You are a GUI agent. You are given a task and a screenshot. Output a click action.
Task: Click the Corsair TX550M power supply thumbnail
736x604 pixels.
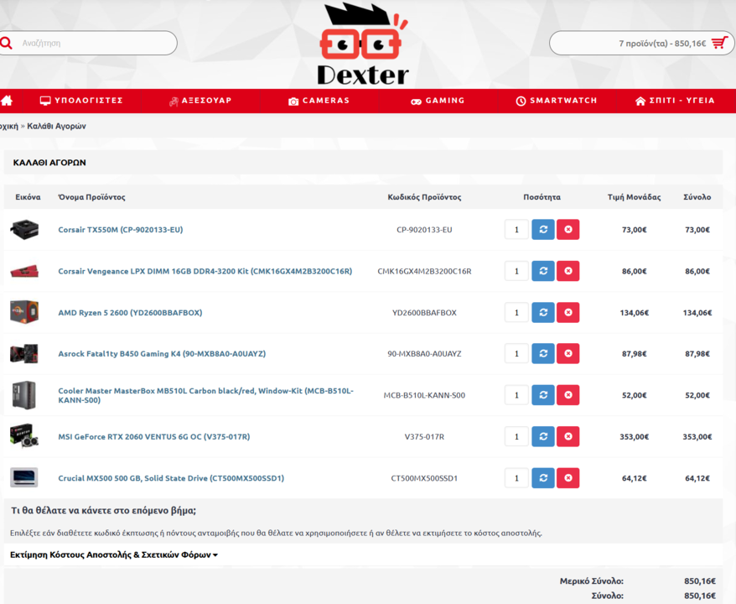point(24,229)
